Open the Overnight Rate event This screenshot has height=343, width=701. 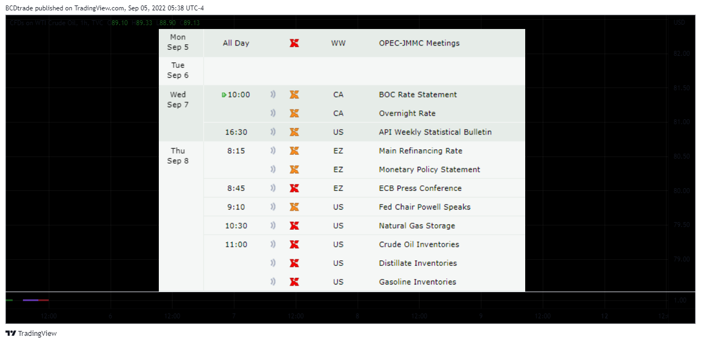(407, 113)
